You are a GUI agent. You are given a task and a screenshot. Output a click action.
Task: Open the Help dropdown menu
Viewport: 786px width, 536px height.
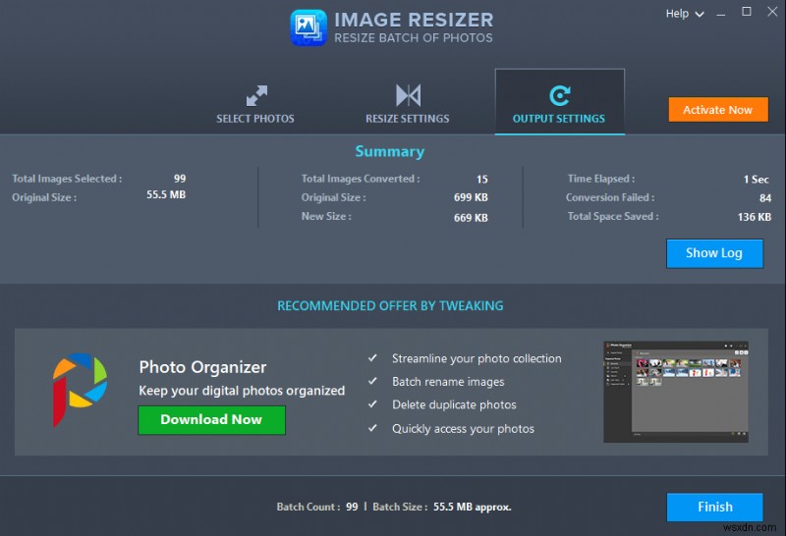(x=685, y=14)
